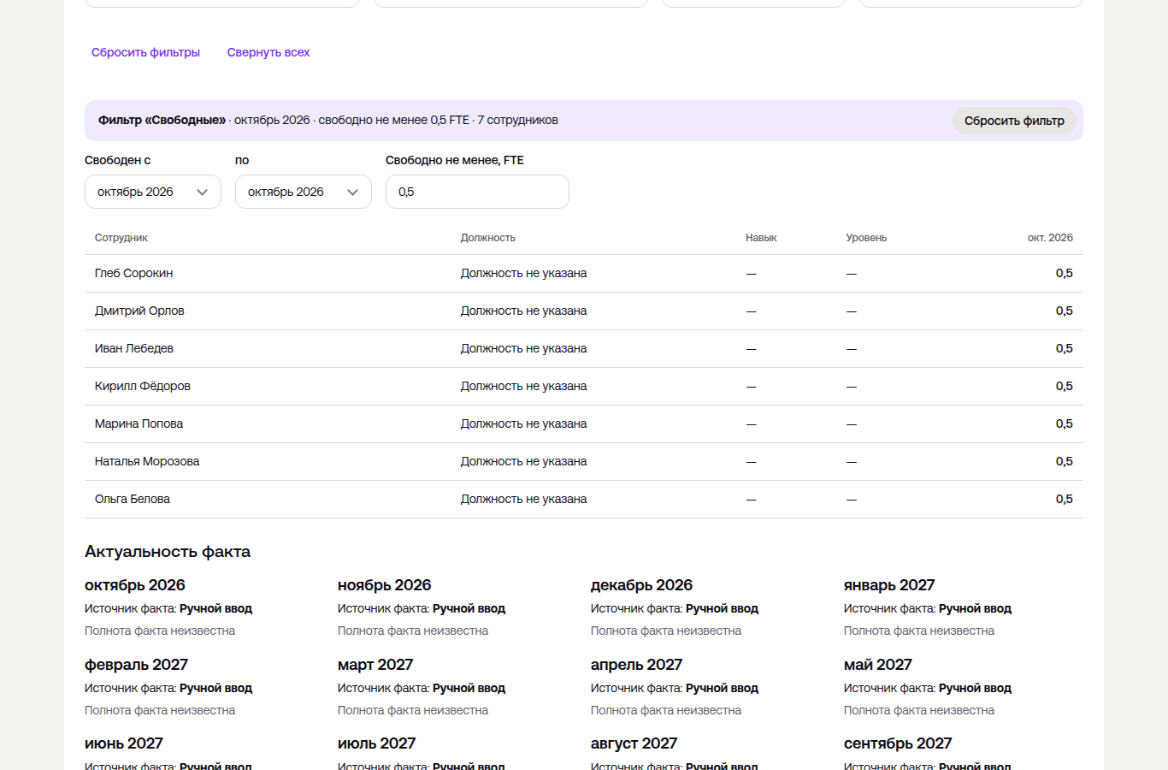Select employee Иван Лебедев

(134, 349)
